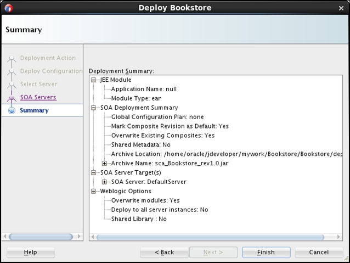This screenshot has width=350, height=263.
Task: Select the SOA Deployment Summary row
Action: pos(139,108)
